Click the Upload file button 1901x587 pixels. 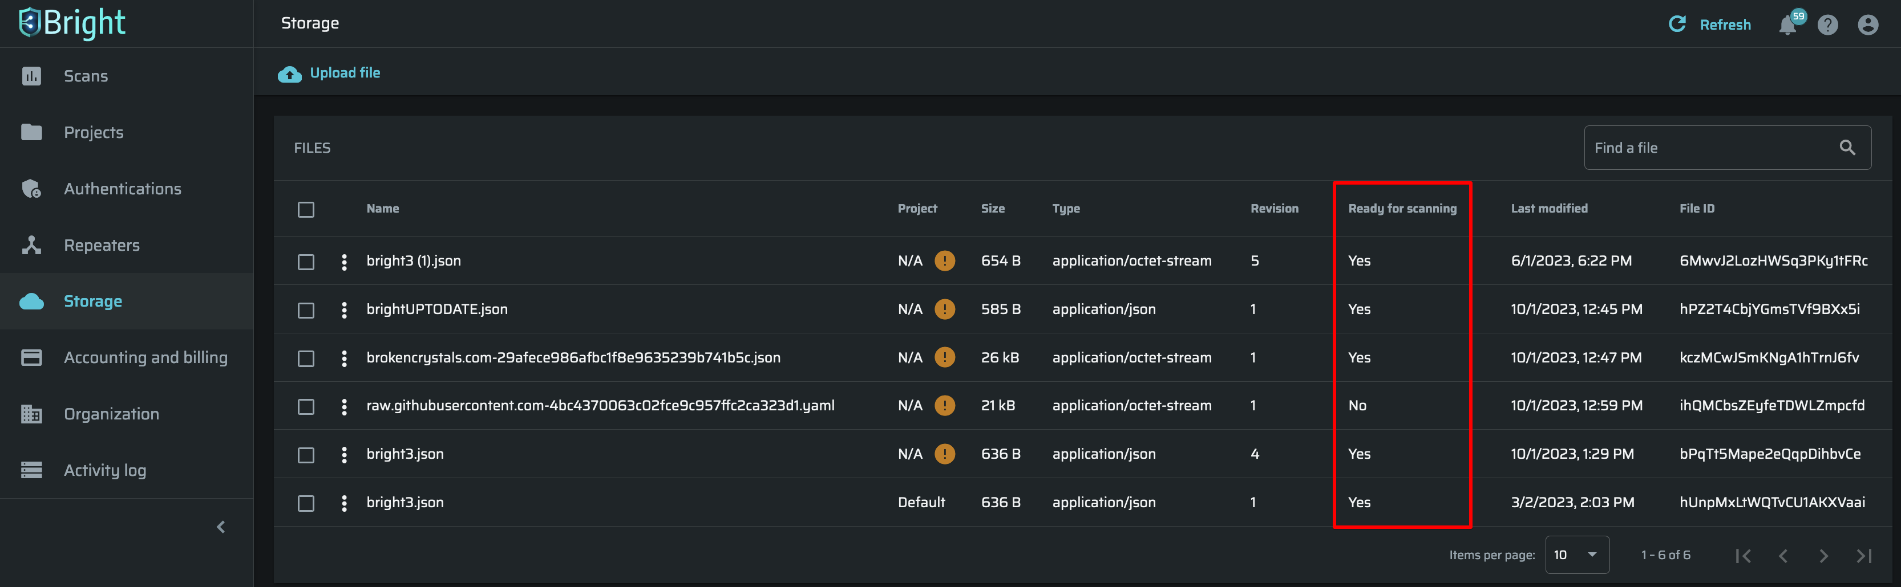(329, 73)
